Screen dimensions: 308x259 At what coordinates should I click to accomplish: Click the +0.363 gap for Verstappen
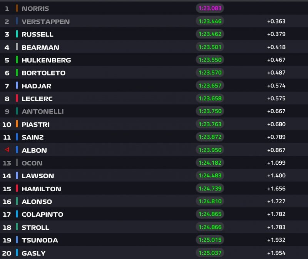pos(276,21)
